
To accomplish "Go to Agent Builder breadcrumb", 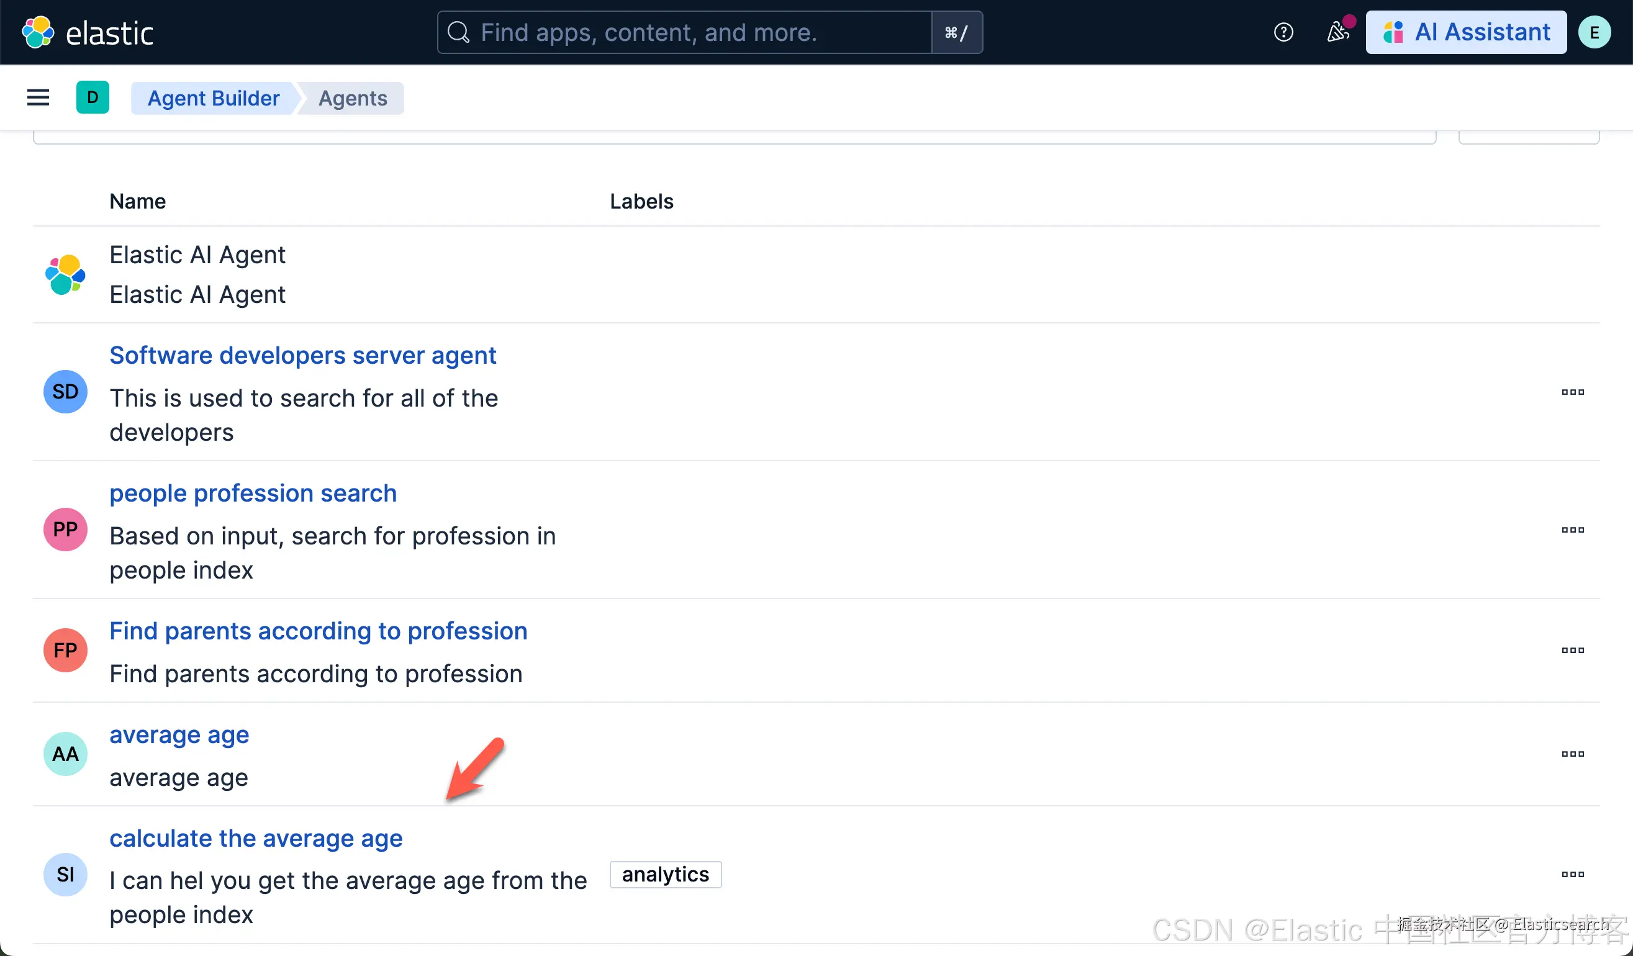I will coord(213,98).
